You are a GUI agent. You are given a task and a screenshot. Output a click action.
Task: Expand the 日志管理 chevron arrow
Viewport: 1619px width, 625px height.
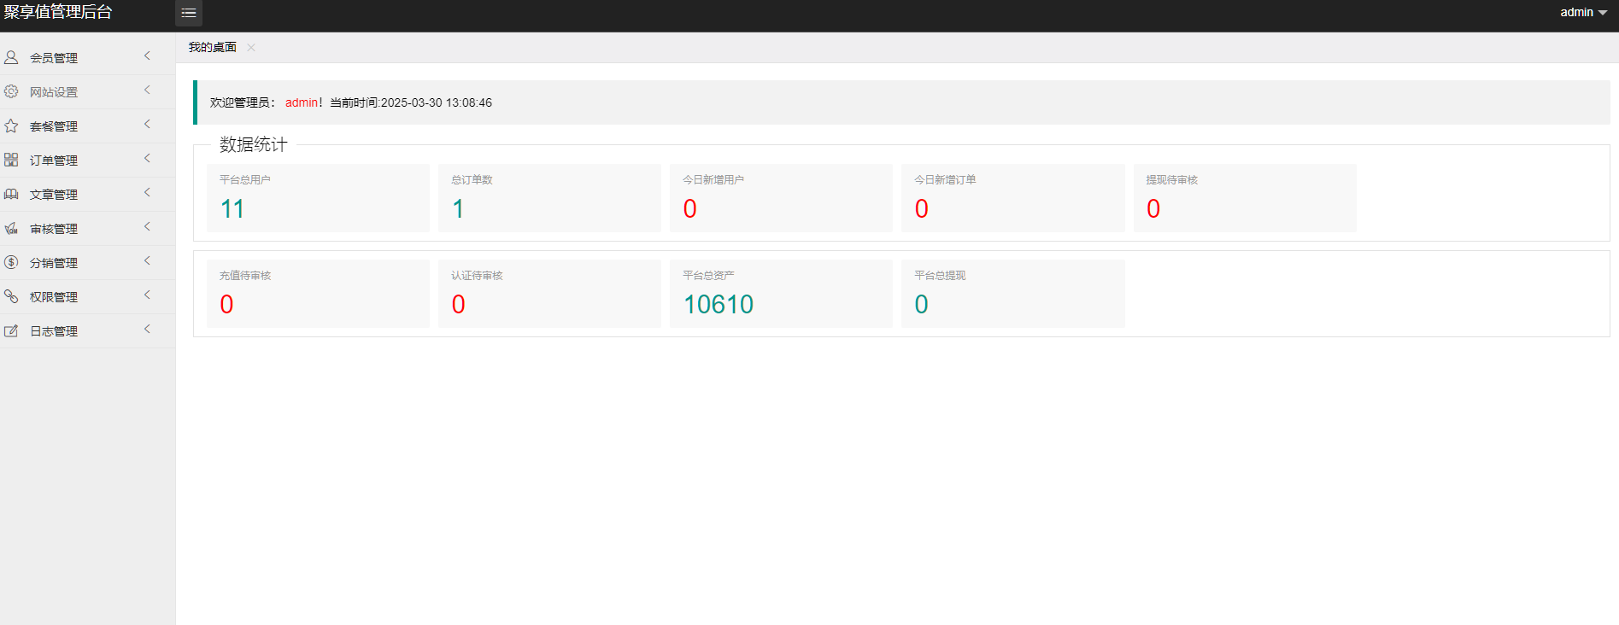click(x=147, y=330)
